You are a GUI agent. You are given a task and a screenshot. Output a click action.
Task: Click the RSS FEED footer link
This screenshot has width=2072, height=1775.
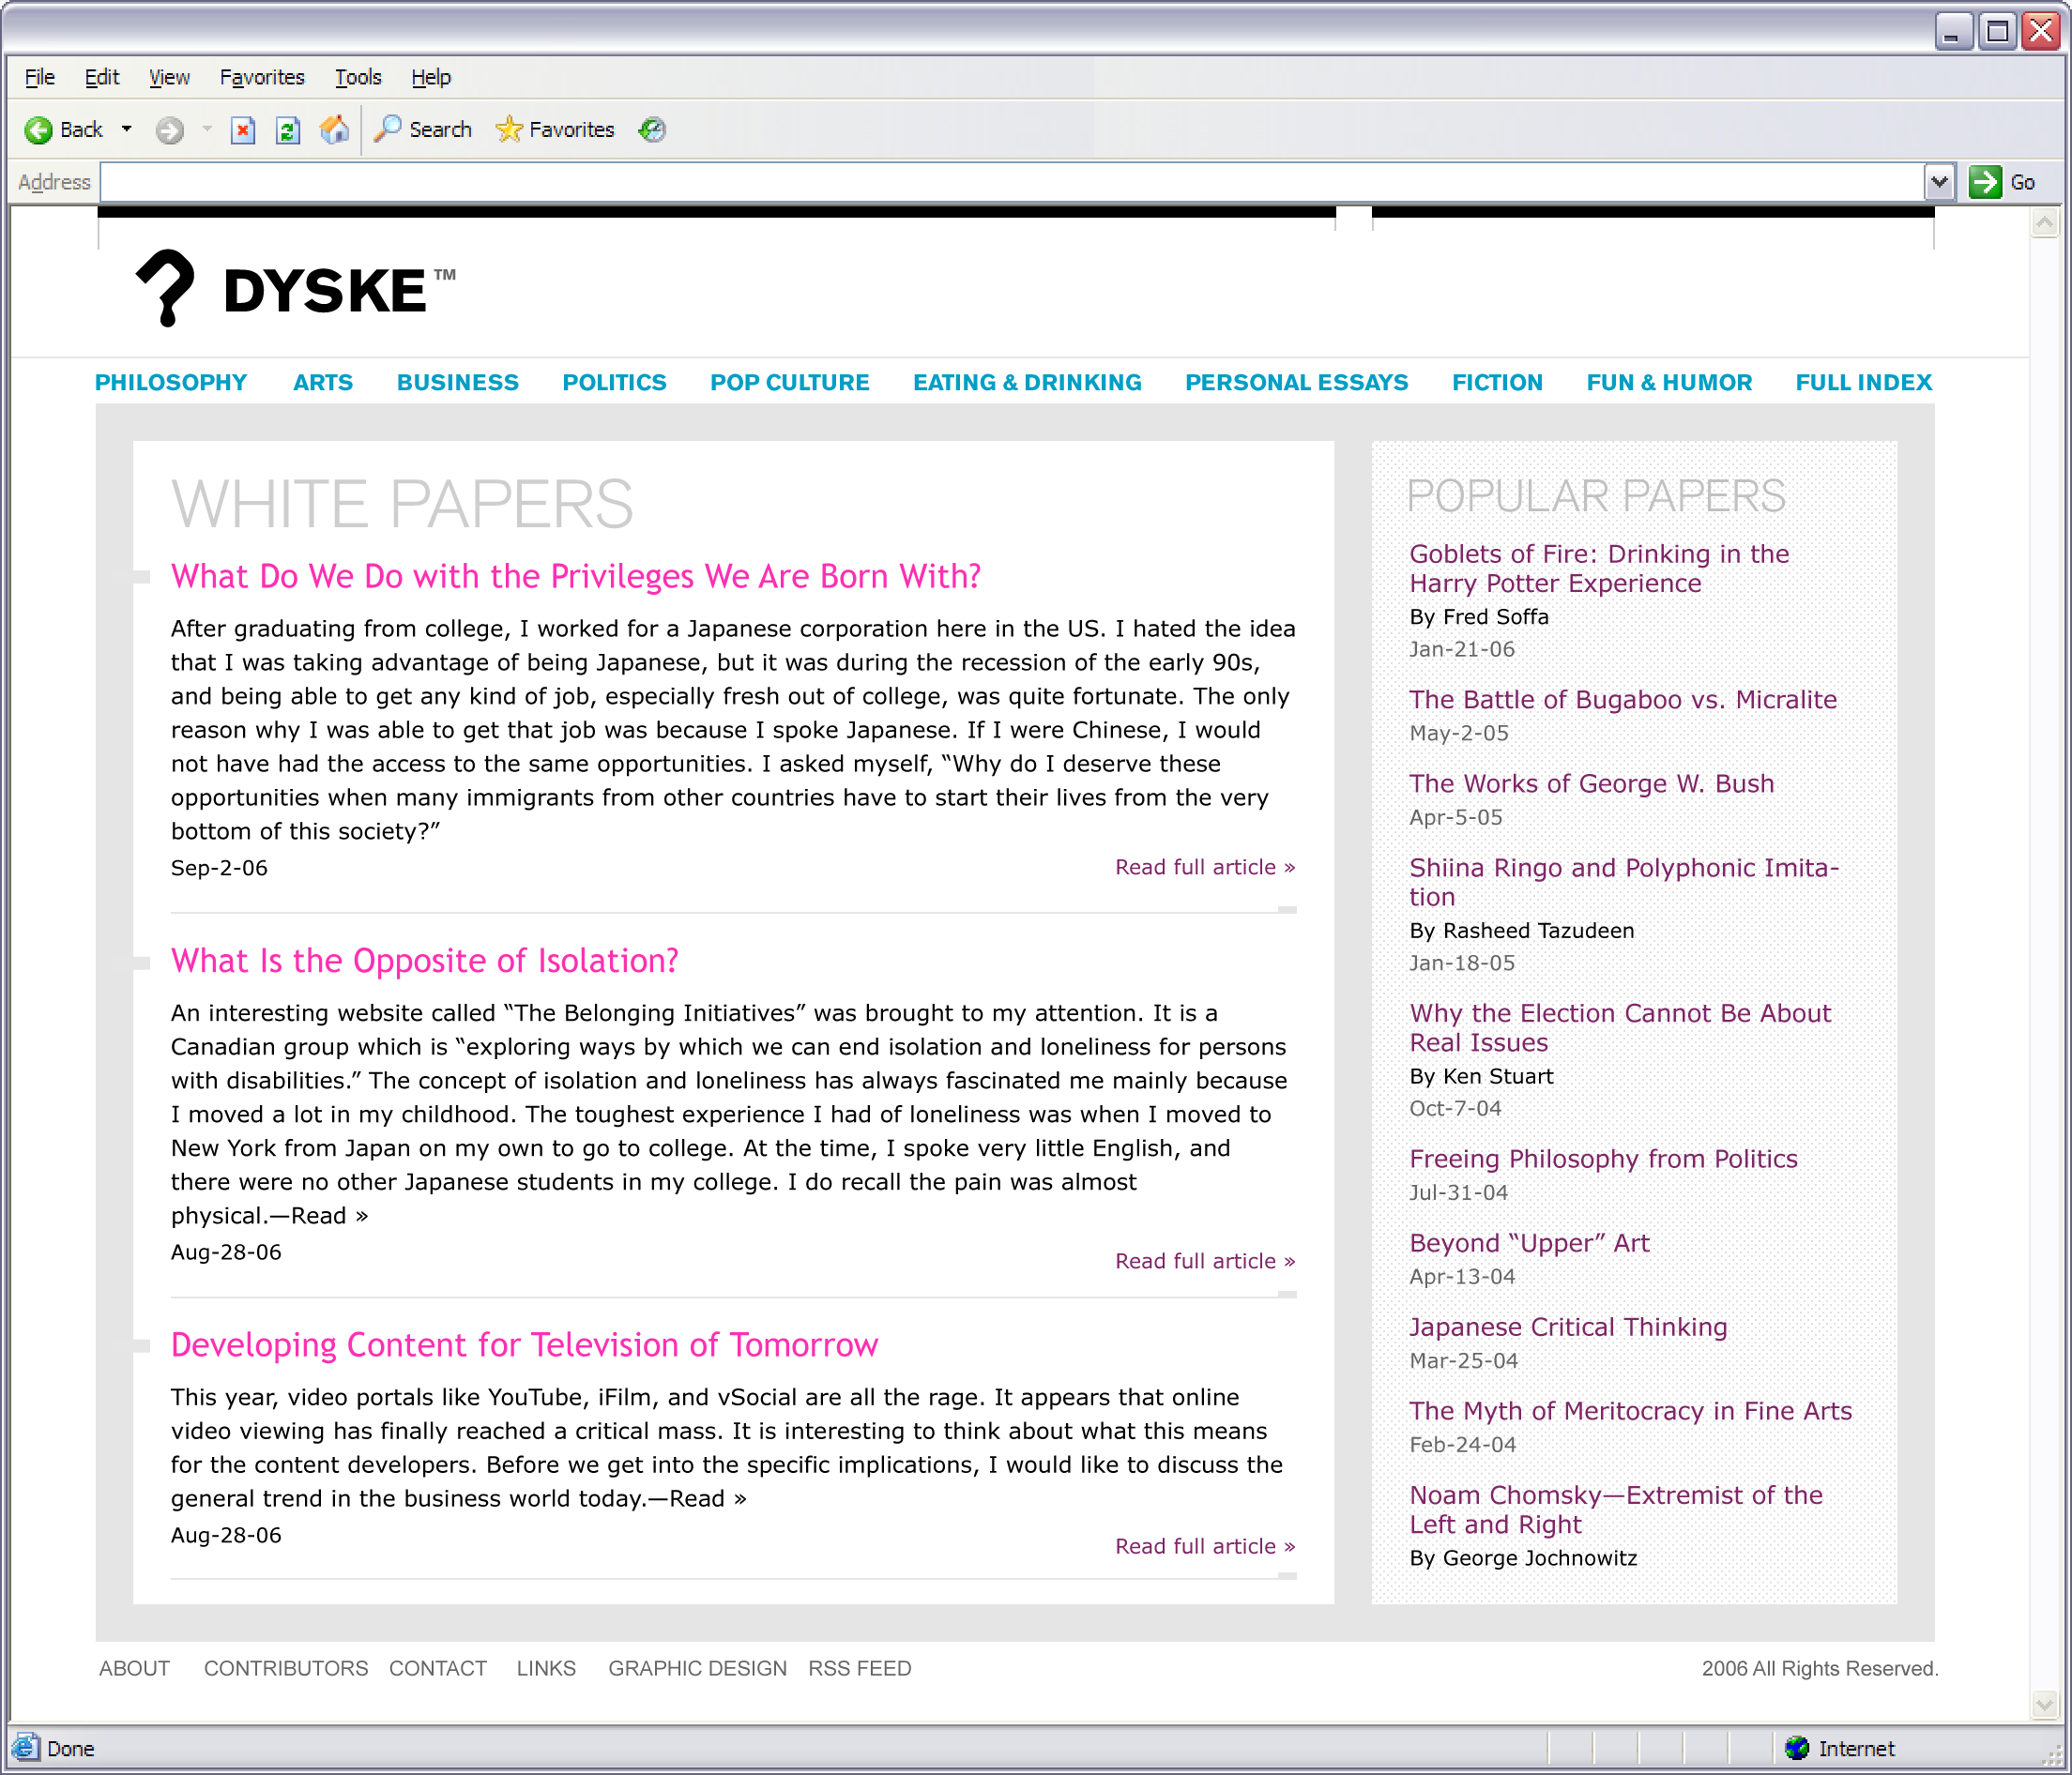860,1668
